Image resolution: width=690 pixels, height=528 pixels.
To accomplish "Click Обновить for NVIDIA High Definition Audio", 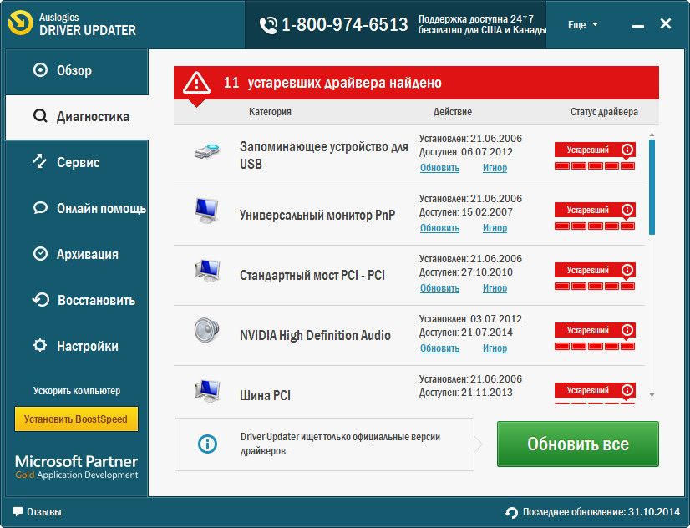I will (x=439, y=348).
